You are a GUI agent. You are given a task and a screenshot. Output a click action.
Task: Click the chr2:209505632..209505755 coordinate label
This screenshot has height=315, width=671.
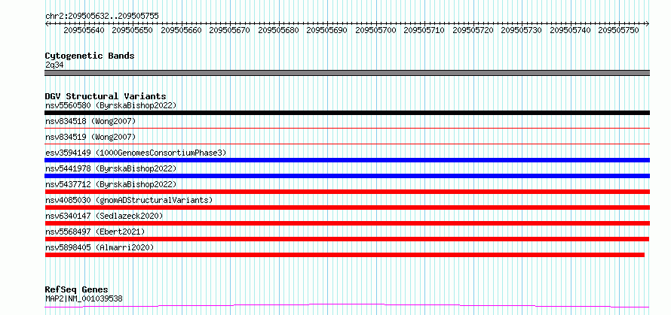102,16
